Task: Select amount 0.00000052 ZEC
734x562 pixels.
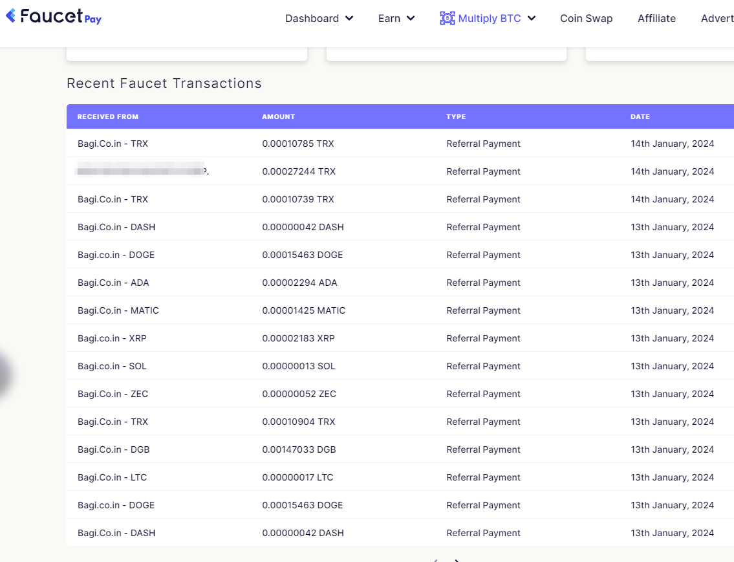Action: (299, 394)
